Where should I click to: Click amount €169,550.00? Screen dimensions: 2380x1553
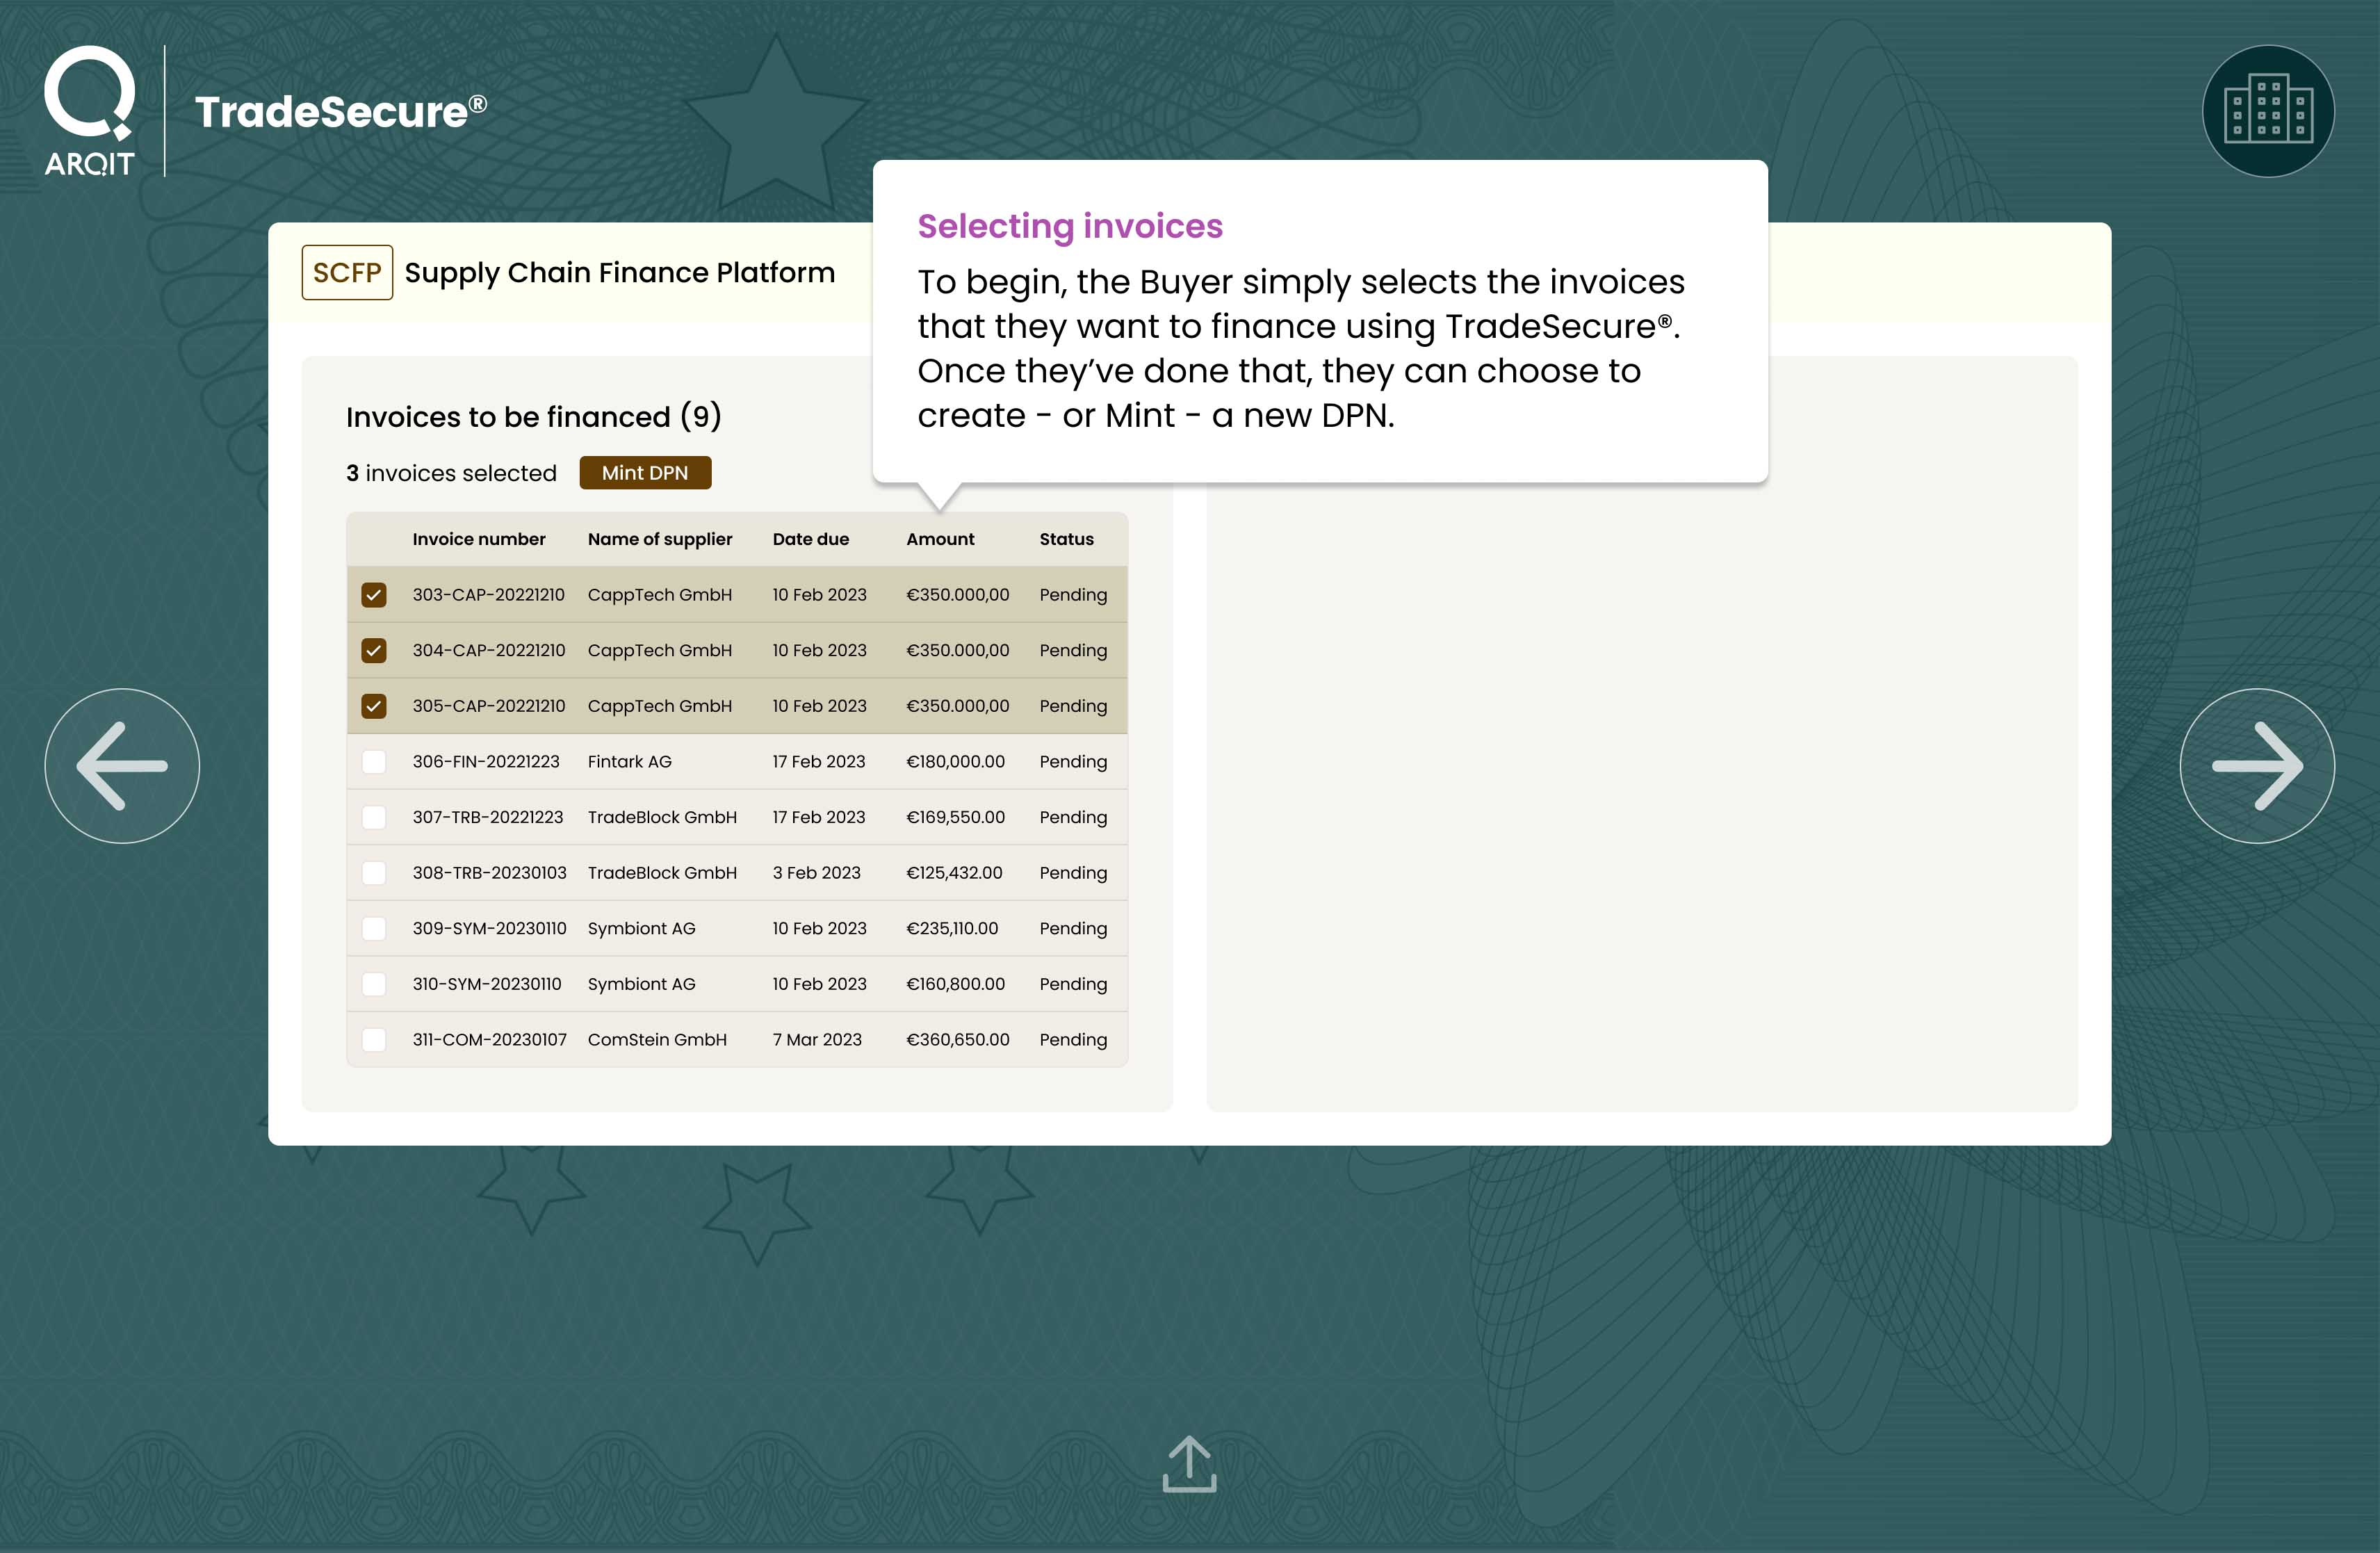click(955, 817)
